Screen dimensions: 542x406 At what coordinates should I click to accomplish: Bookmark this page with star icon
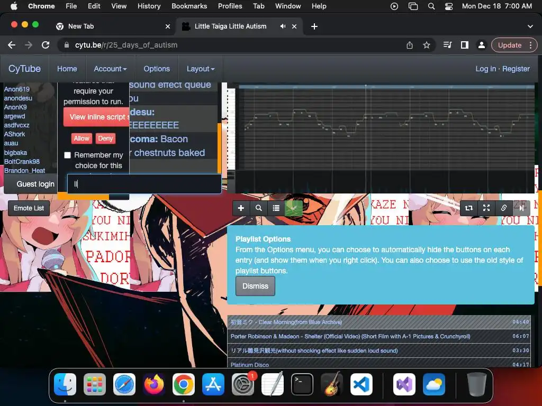click(x=427, y=45)
